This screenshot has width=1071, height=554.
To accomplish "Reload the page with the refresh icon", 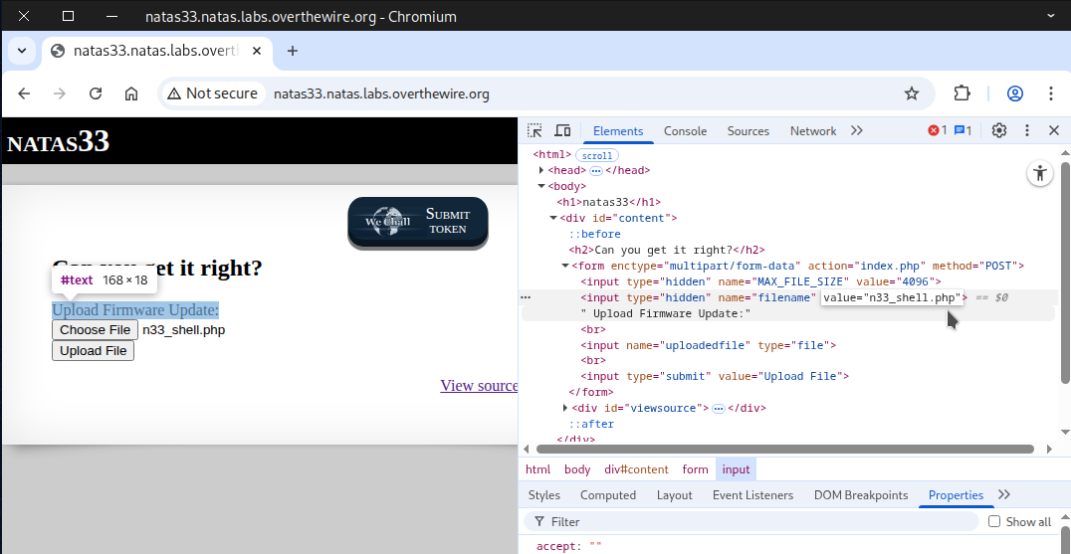I will [x=96, y=93].
